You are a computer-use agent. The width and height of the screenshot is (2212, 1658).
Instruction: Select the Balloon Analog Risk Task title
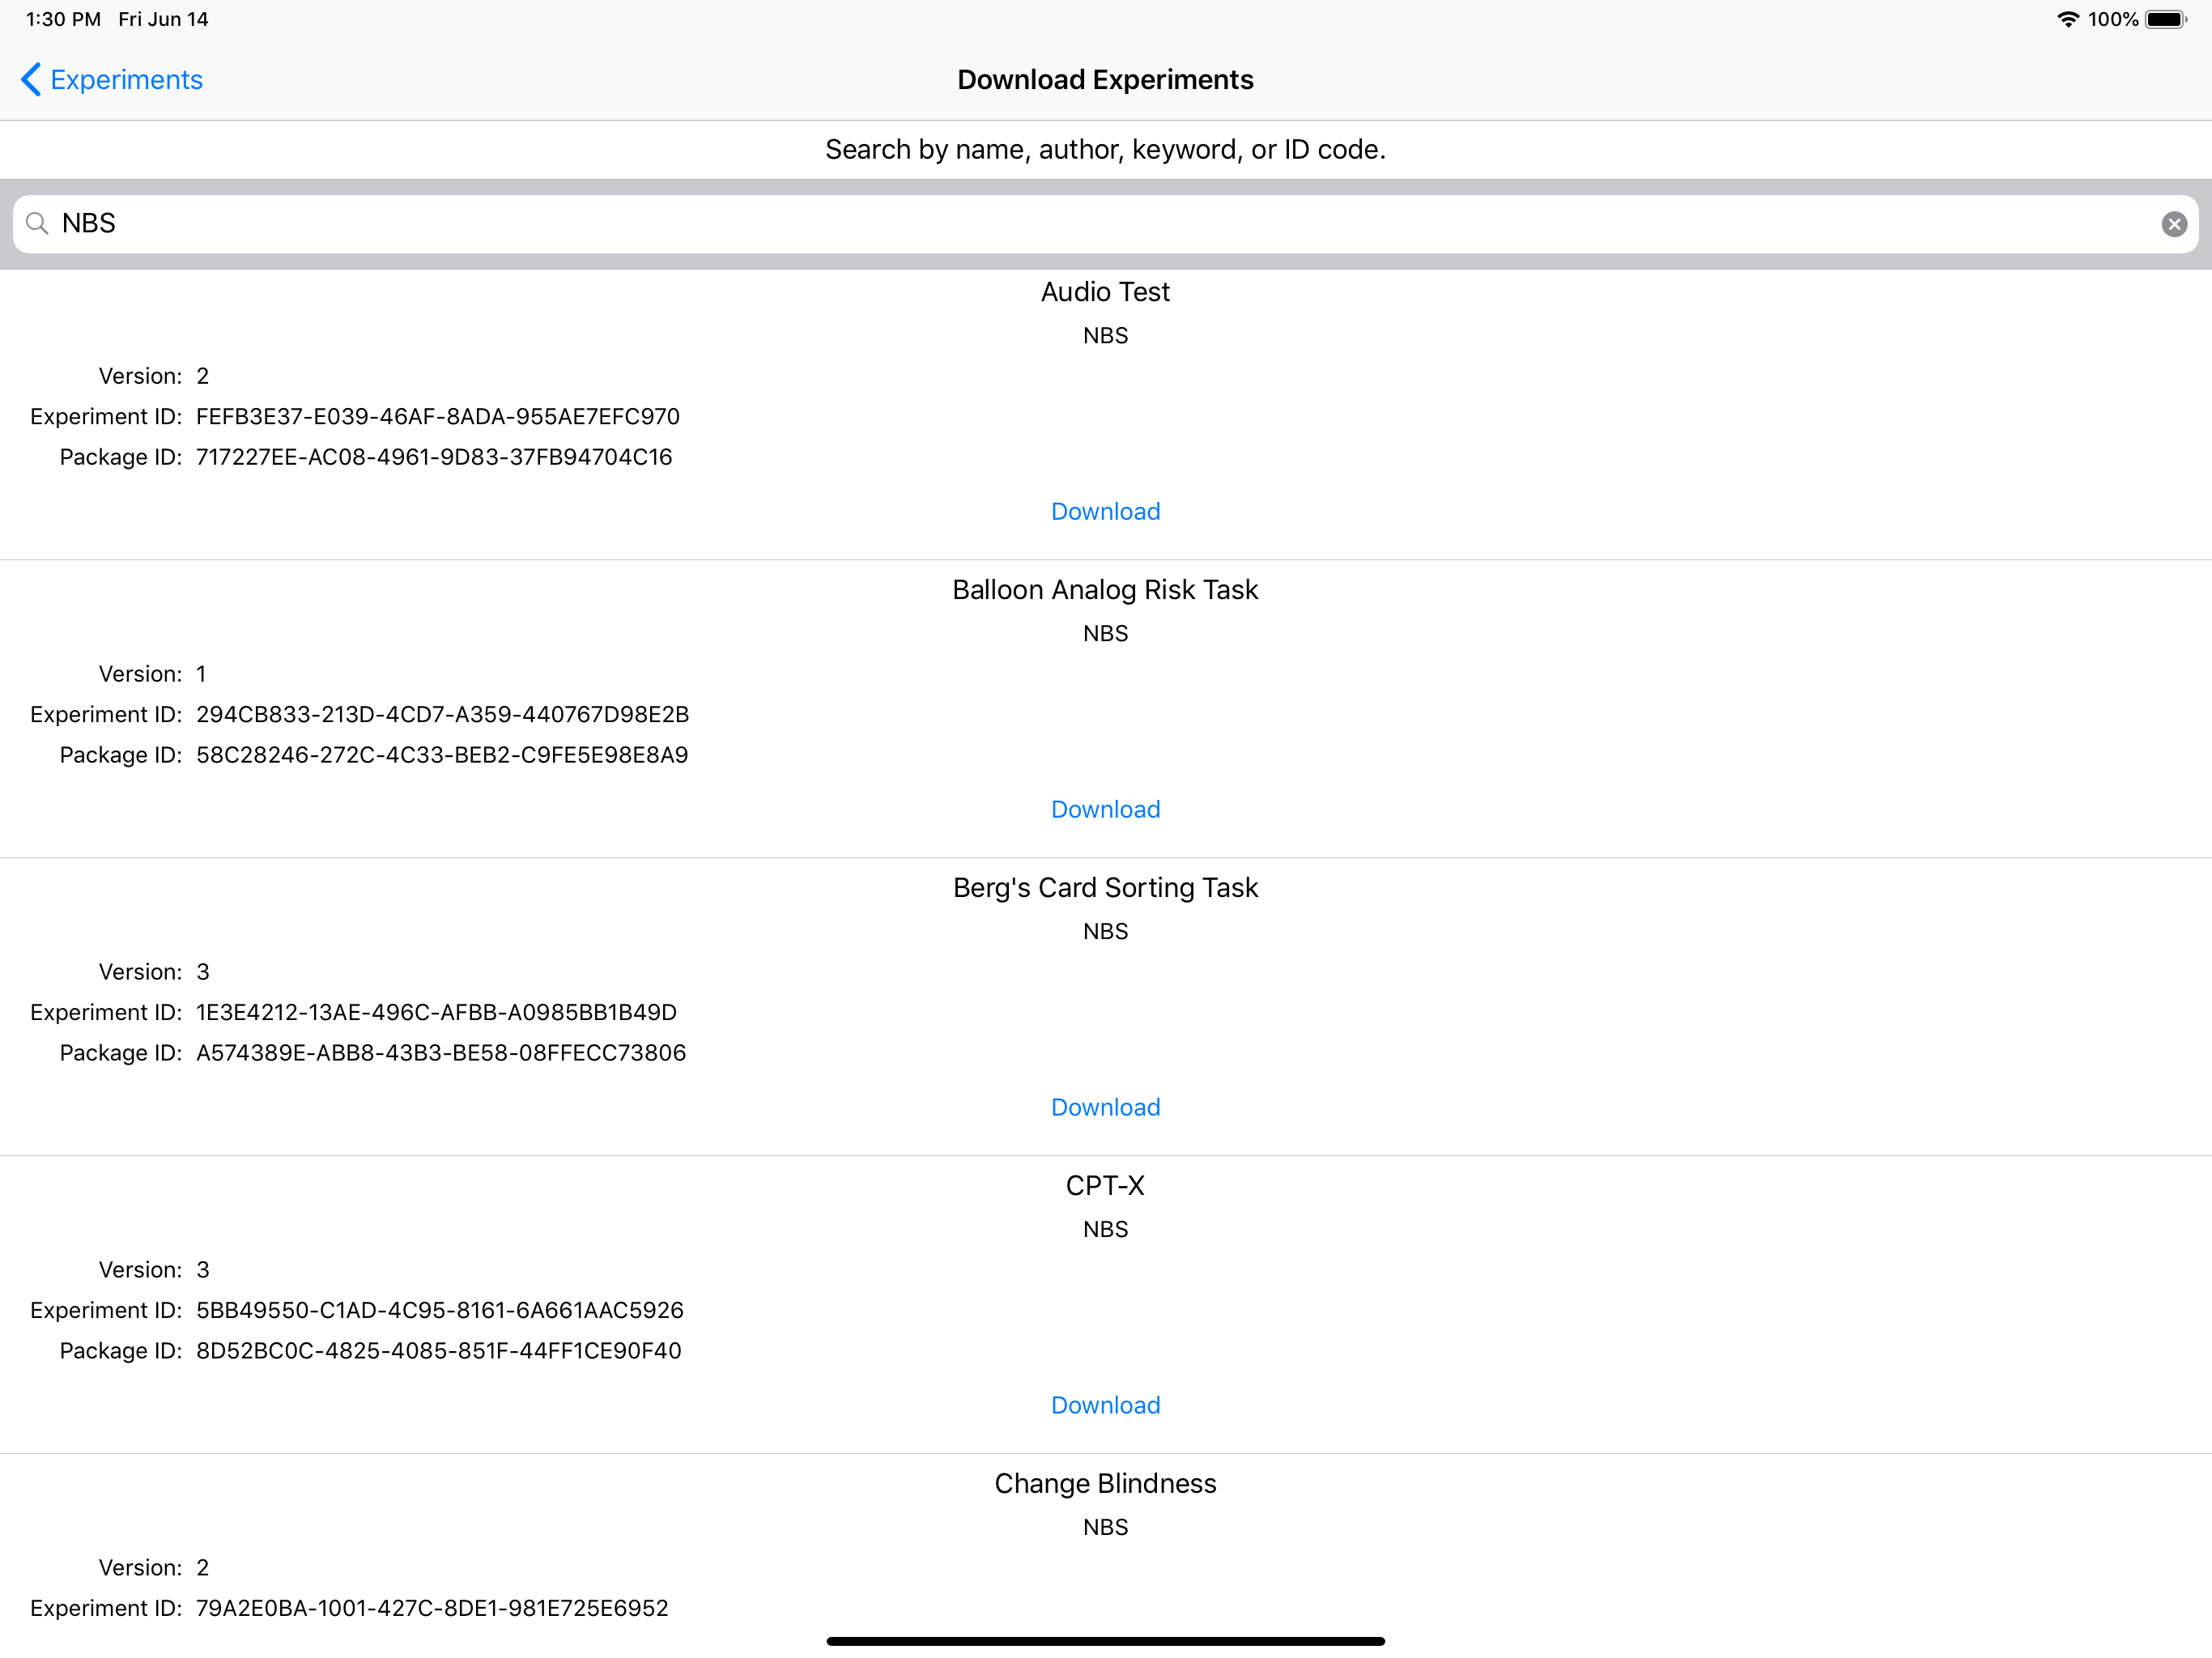pos(1105,590)
